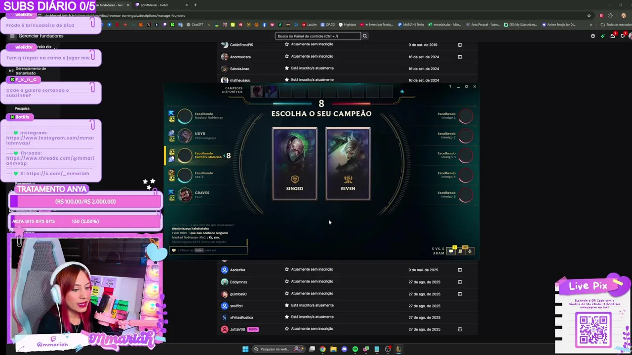Click the star icon in Aedezika row
The width and height of the screenshot is (632, 355).
point(287,269)
